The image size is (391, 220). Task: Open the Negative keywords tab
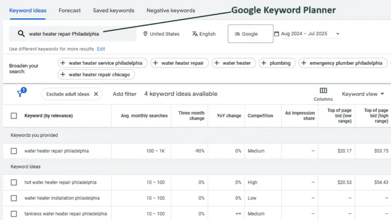(171, 10)
